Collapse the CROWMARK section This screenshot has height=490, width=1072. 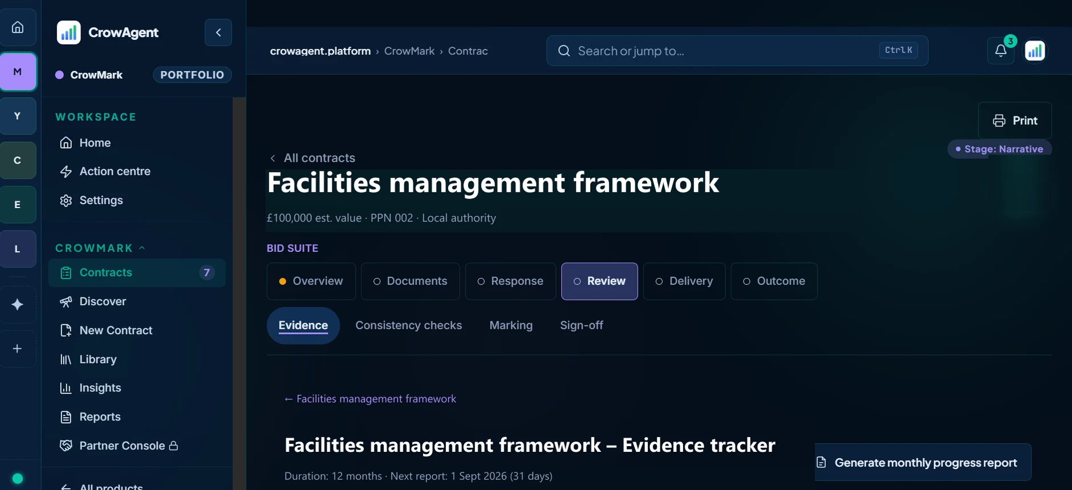[x=100, y=248]
